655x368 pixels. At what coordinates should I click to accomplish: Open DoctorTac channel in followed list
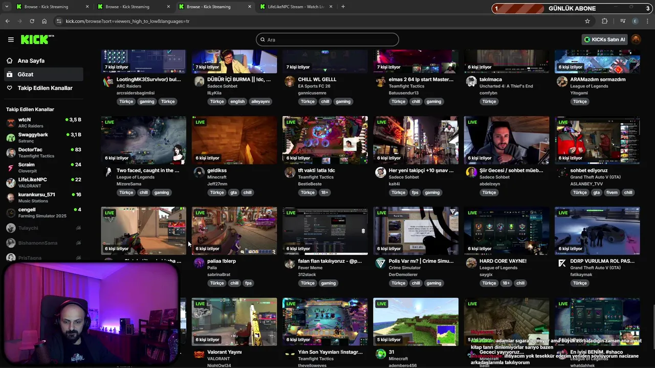pyautogui.click(x=43, y=152)
